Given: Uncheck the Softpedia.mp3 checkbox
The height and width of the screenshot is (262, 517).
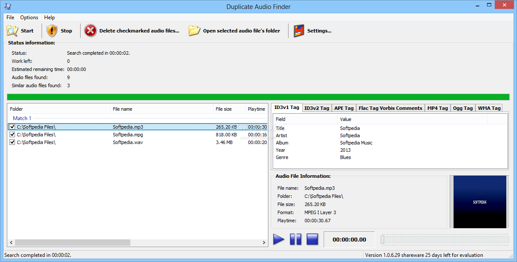Looking at the screenshot, I should 12,127.
